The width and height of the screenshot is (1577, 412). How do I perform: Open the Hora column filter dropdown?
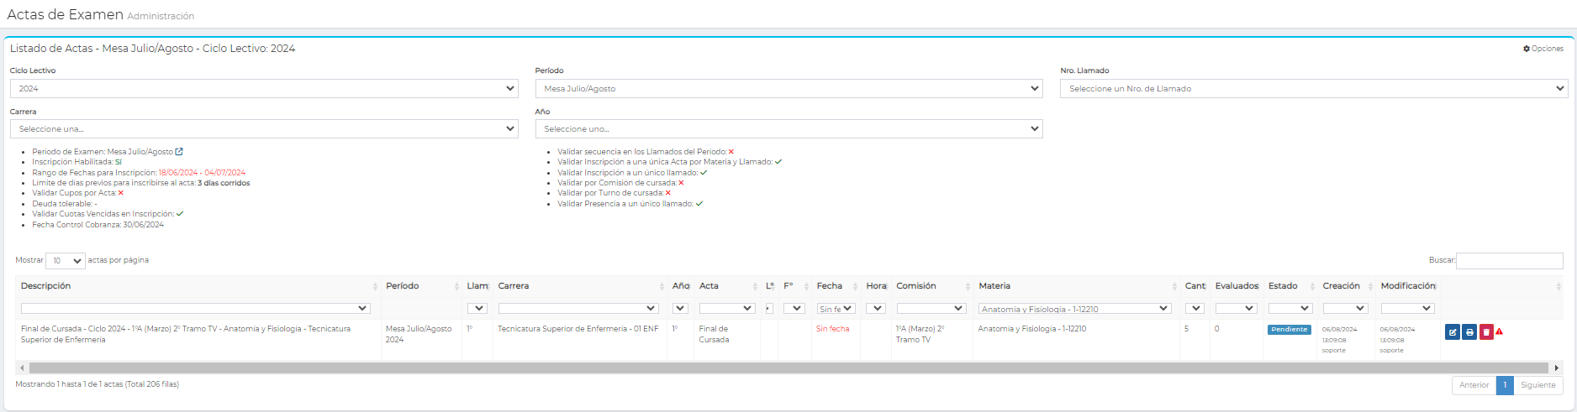pos(876,308)
